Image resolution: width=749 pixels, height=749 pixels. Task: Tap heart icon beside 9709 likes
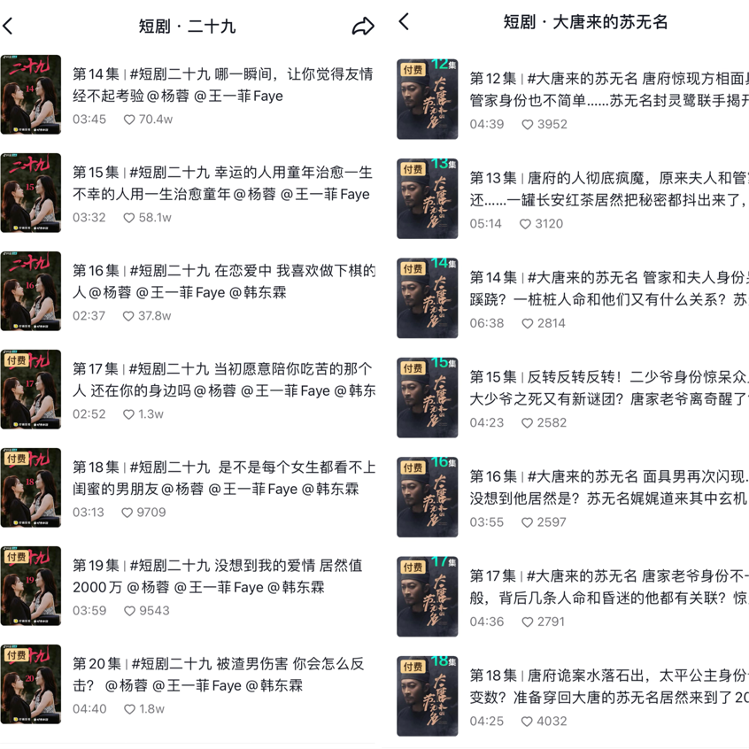[x=127, y=513]
